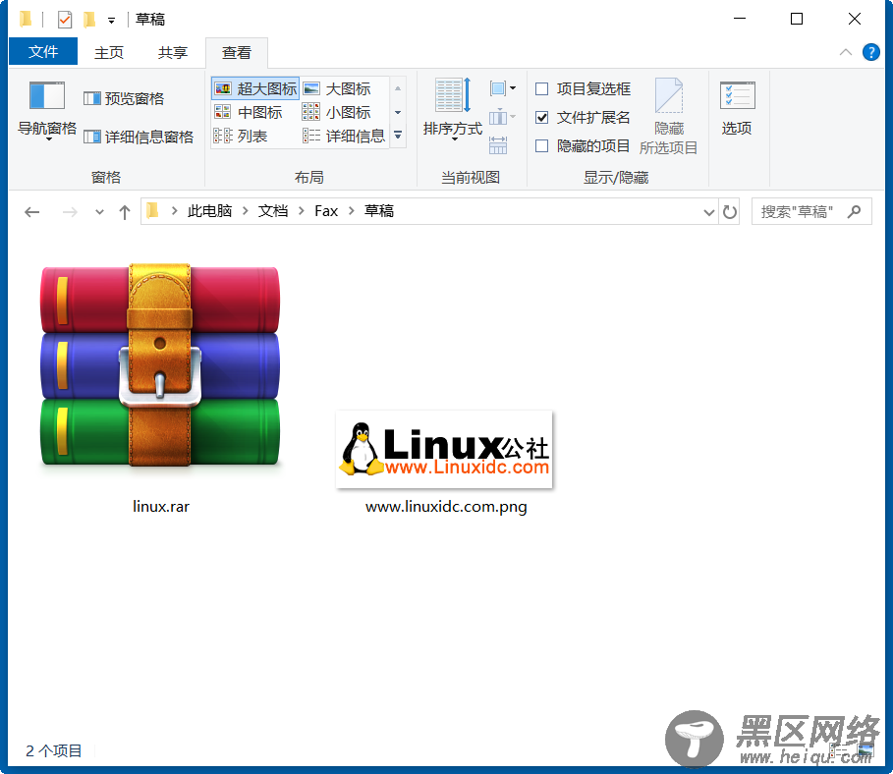Image resolution: width=893 pixels, height=774 pixels.
Task: Go forward with the right arrow
Action: (70, 212)
